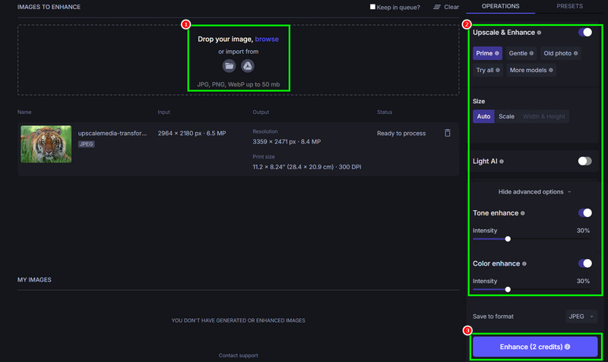608x362 pixels.
Task: Collapse Hide advanced options expander
Action: 534,192
